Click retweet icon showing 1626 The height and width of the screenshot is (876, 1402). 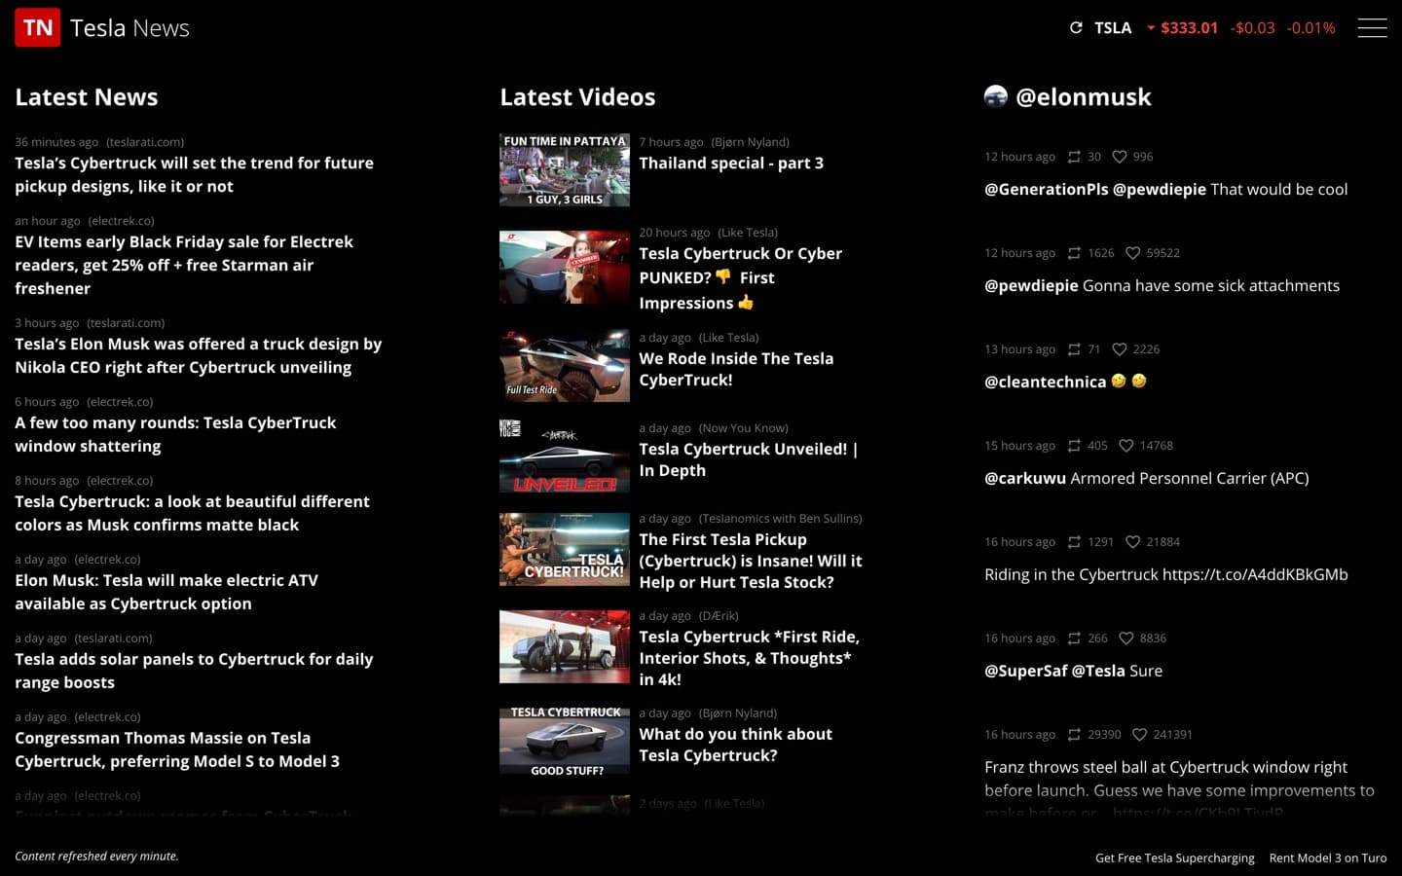[x=1074, y=253]
